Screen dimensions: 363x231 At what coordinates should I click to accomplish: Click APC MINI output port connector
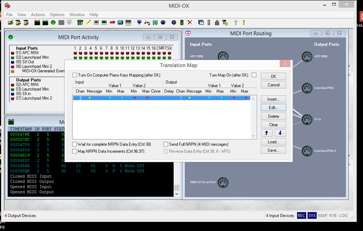[x=307, y=57]
